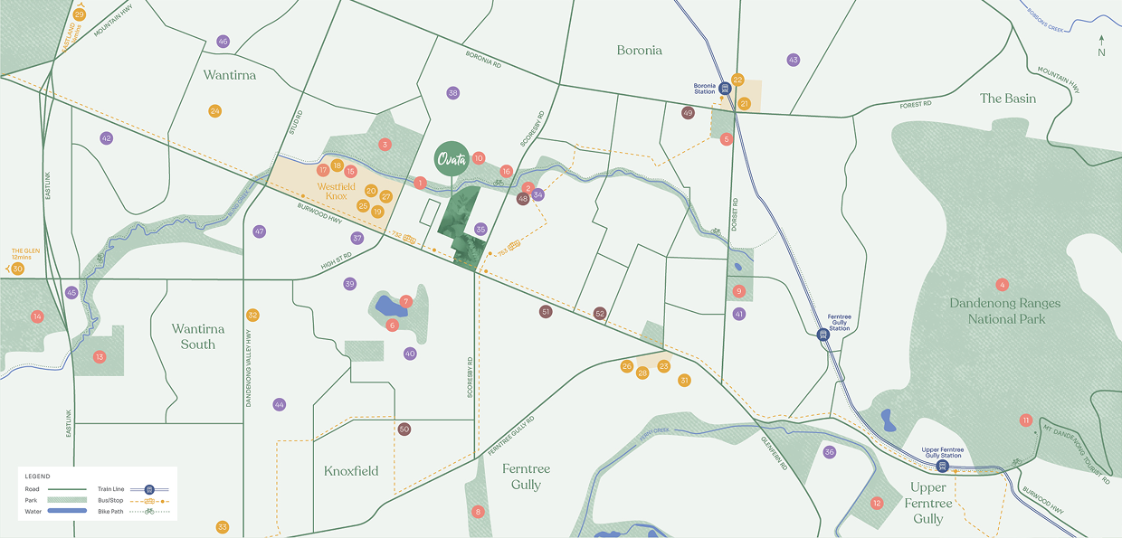Select the "Boronia" suburb name

click(x=640, y=51)
